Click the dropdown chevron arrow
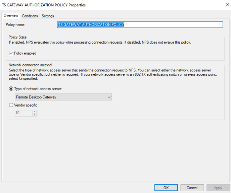 pyautogui.click(x=109, y=97)
